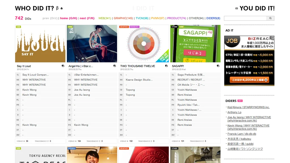Click the WEB tag on Say It Loud thumbnail
Screen dimensions: 290x163
pyautogui.click(x=18, y=27)
